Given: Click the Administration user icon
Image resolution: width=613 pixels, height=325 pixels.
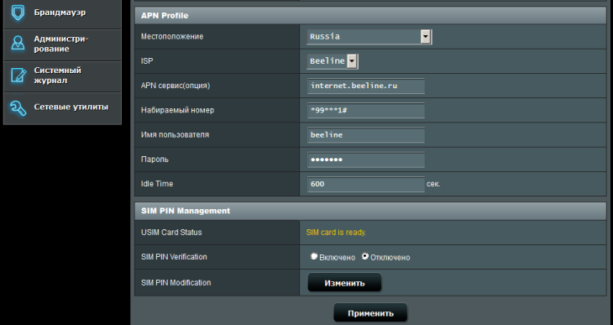Looking at the screenshot, I should click(18, 44).
